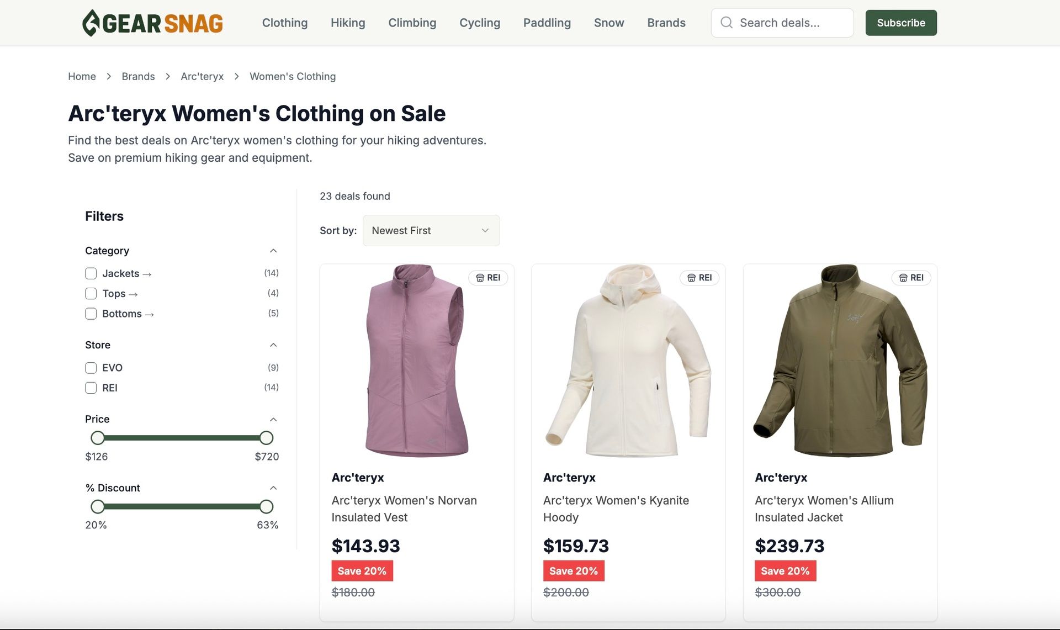Click the Subscribe button
The height and width of the screenshot is (630, 1060).
(x=901, y=23)
